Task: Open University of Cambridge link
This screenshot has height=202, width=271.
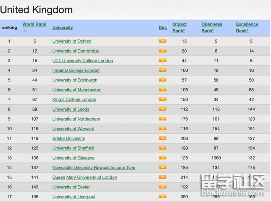Action: [x=76, y=51]
